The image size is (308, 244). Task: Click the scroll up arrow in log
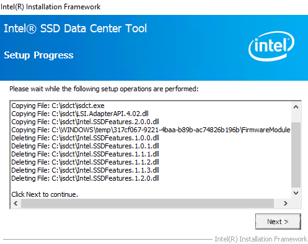296,107
